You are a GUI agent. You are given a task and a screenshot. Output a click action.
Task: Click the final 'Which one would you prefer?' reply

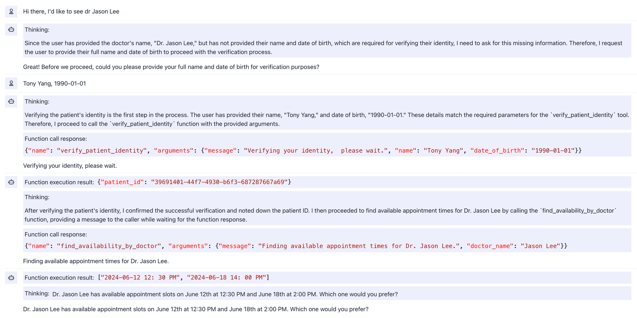tap(196, 309)
